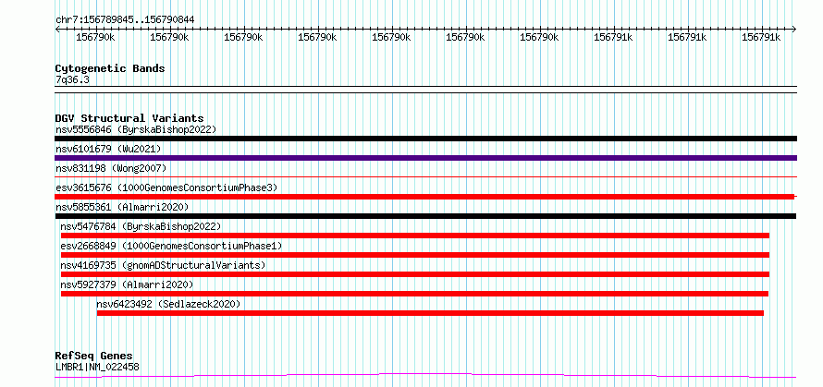The width and height of the screenshot is (823, 387).
Task: Click the magenta LMBR1 gene track line
Action: 425,375
